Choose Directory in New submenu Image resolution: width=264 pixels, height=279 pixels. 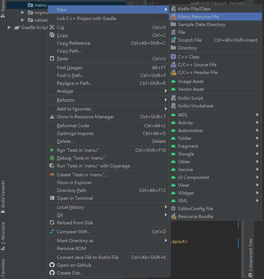pos(215,48)
